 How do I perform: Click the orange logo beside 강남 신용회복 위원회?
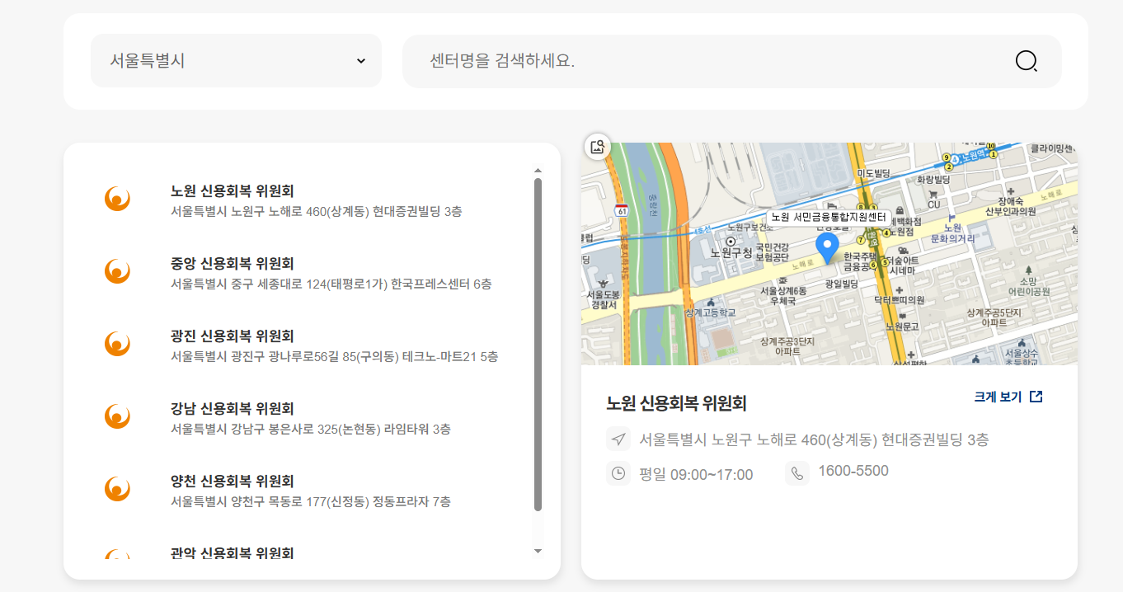[118, 416]
